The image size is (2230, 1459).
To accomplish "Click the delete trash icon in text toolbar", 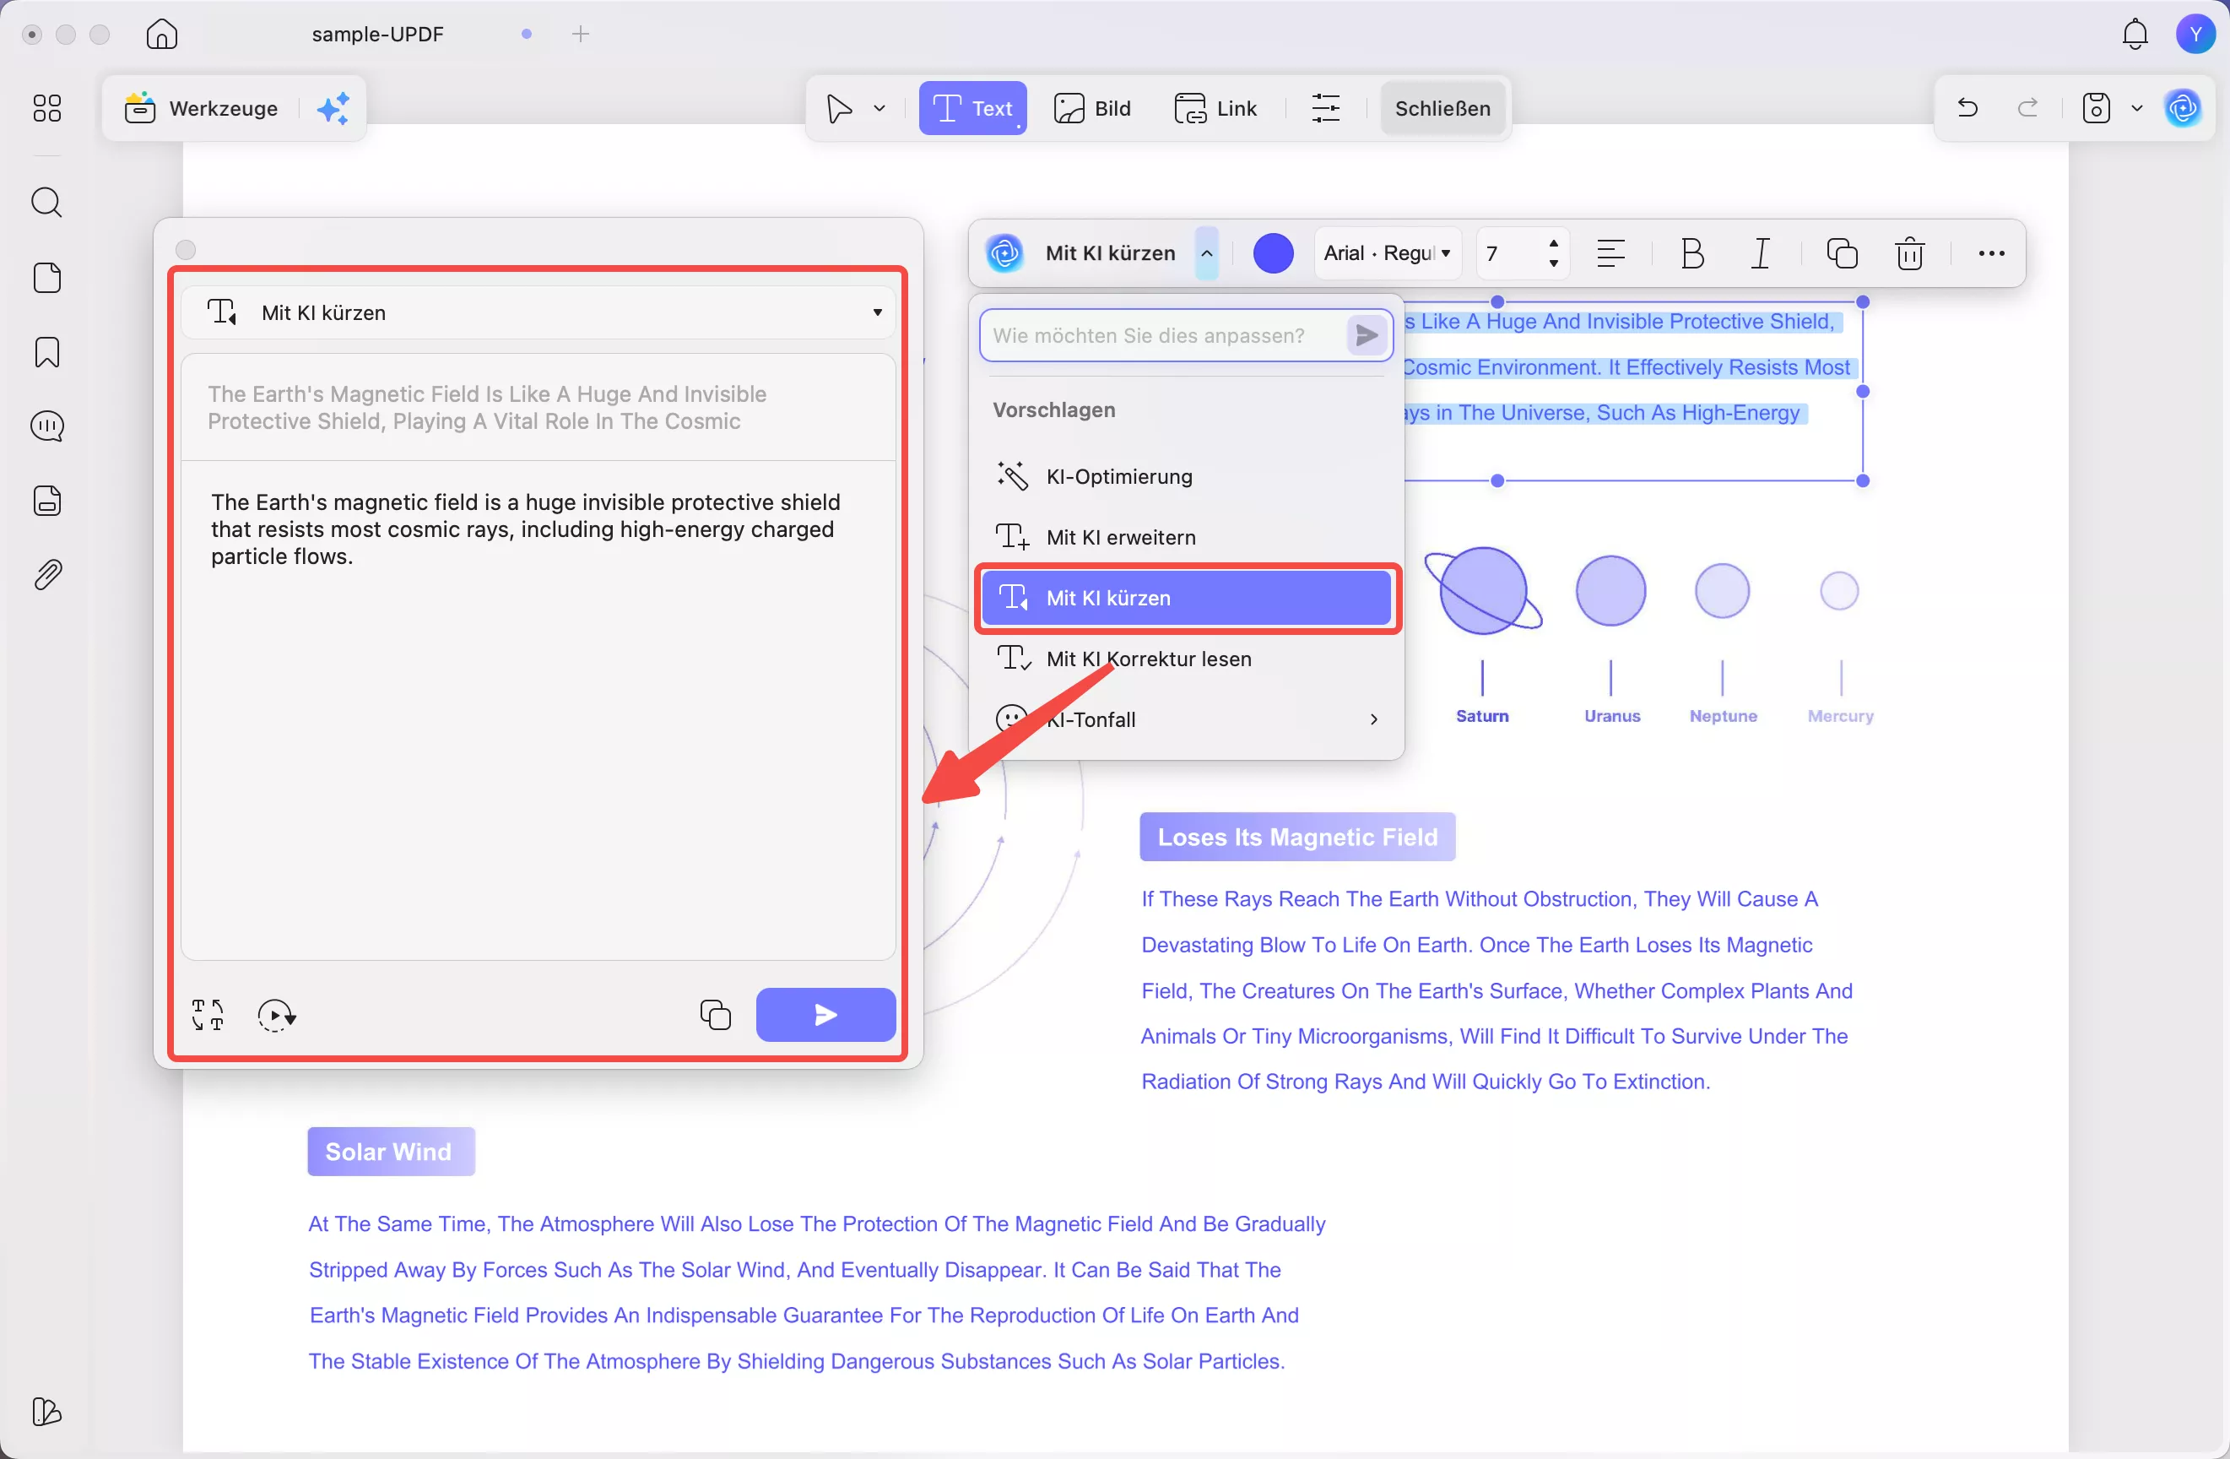I will (x=1908, y=254).
